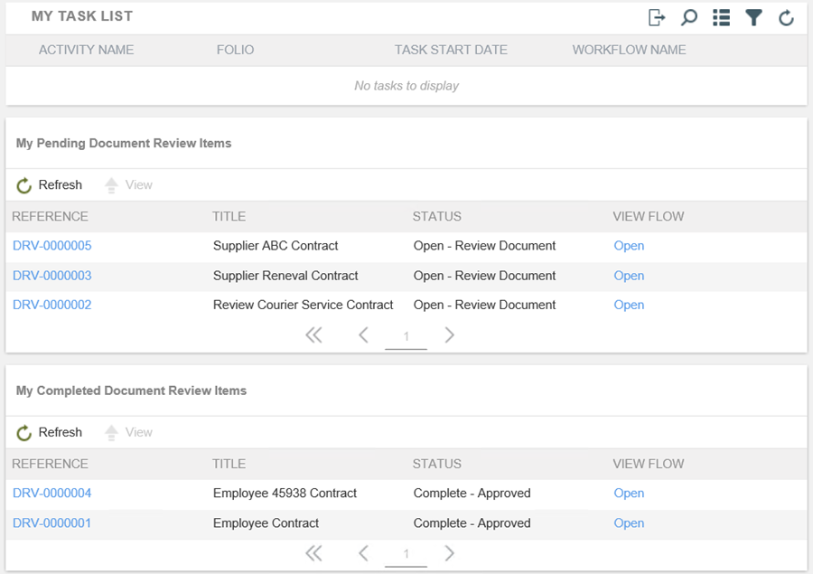Go to next page of Pending Review Items
813x574 pixels.
tap(450, 335)
